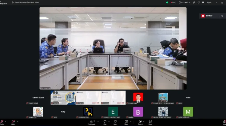This screenshot has width=226, height=126.
Task: Restore down the Zoom window
Action: pyautogui.click(x=222, y=3)
